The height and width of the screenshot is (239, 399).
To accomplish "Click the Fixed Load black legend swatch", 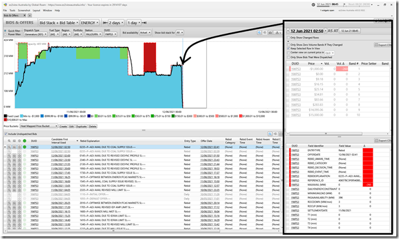I will [x=5, y=116].
